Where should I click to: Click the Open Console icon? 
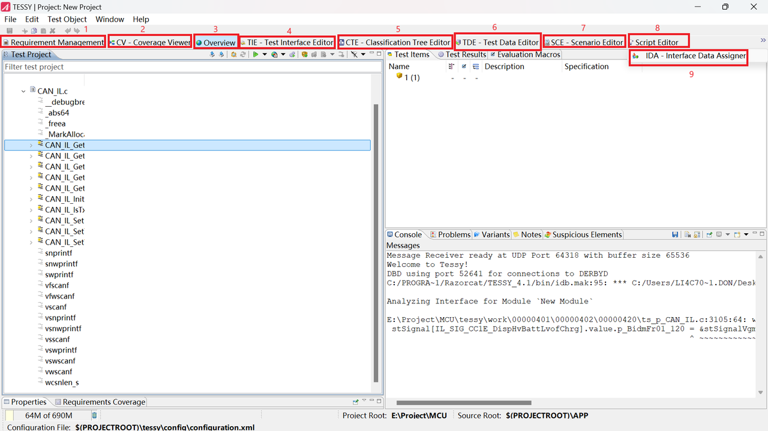pos(737,234)
